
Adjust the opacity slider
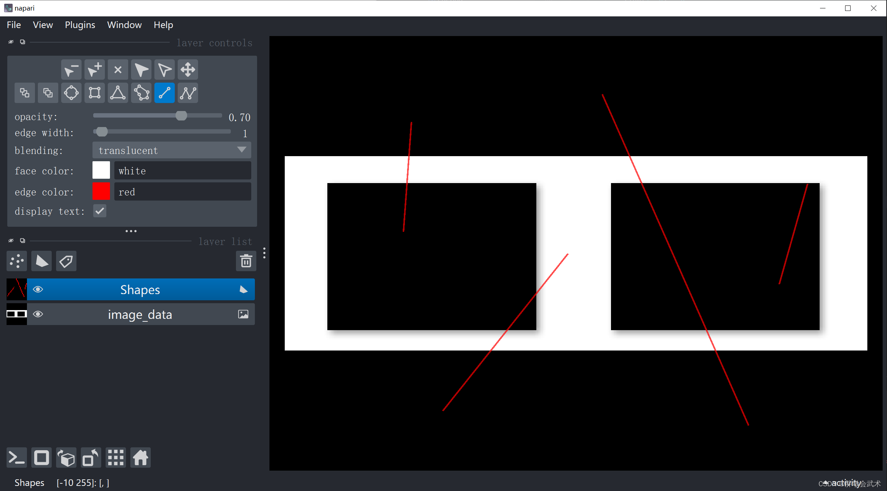(x=181, y=117)
